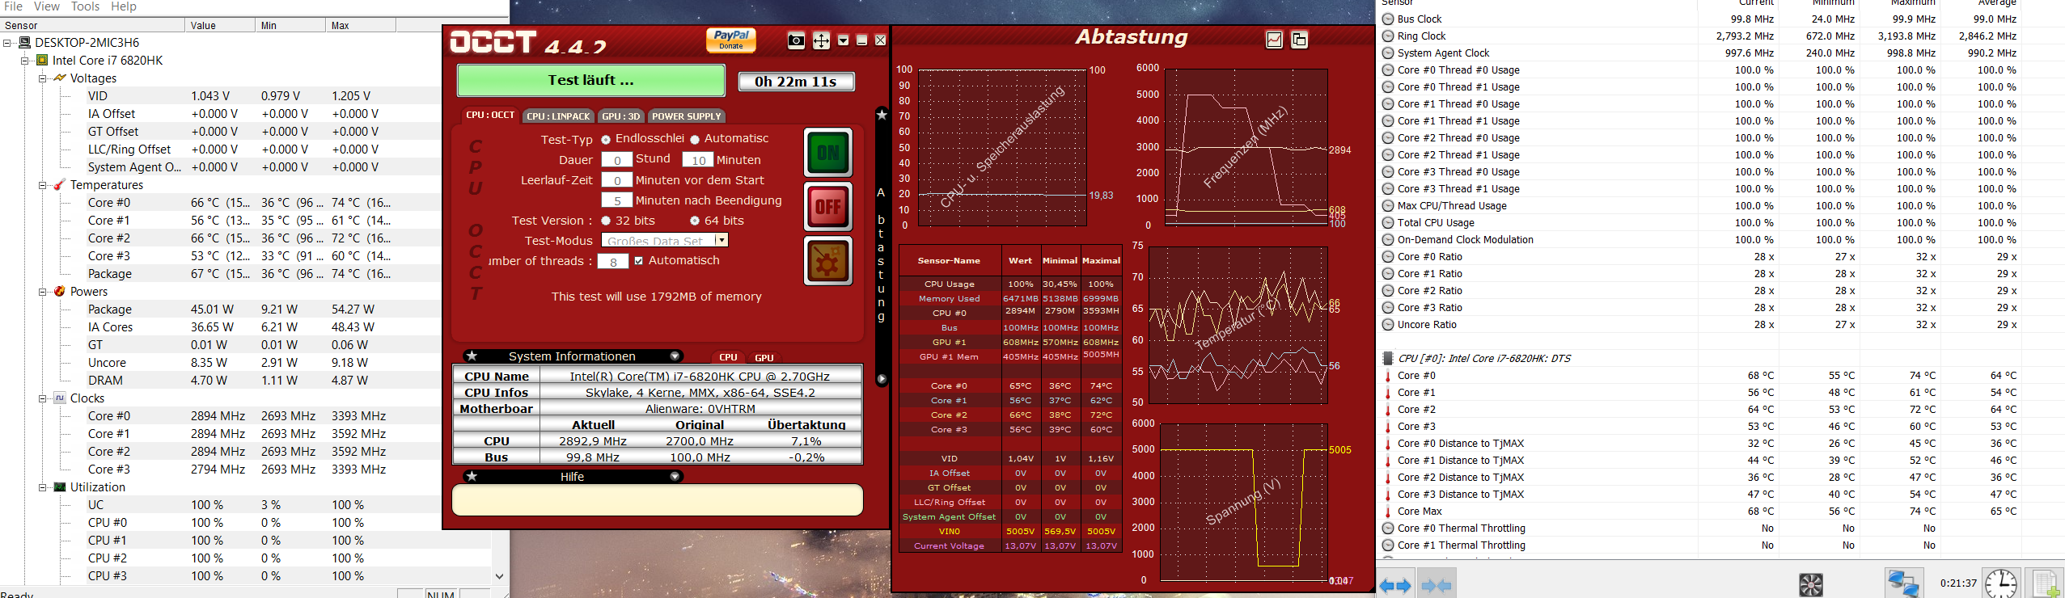Take an OCCT screenshot with the camera icon

coord(796,40)
